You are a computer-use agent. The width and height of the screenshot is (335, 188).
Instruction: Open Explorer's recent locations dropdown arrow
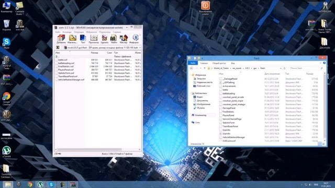coord(200,68)
